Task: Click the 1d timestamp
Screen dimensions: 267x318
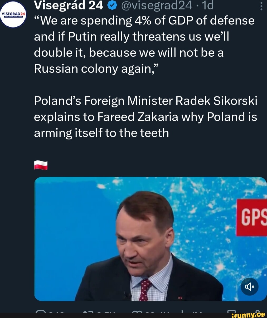Action: pos(208,6)
